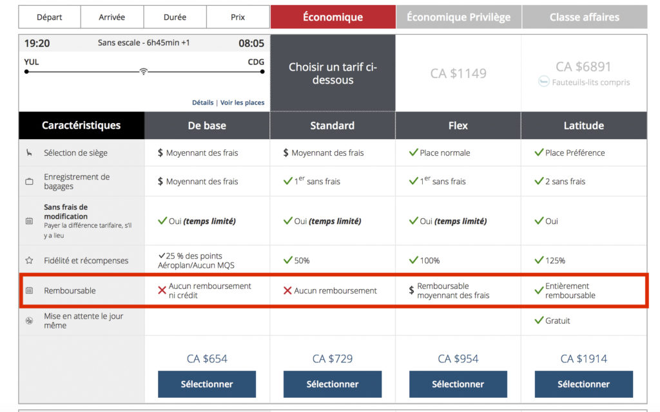The width and height of the screenshot is (660, 412).
Task: Click the lie-flat seat icon under CA $6891
Action: click(544, 82)
